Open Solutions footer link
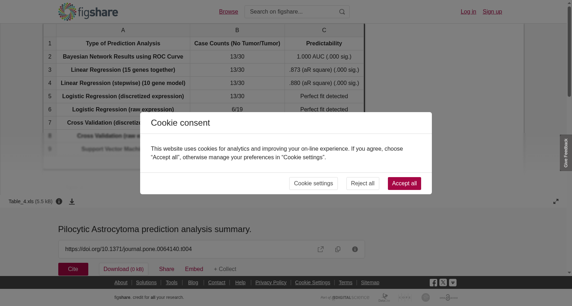The image size is (572, 306). click(146, 282)
